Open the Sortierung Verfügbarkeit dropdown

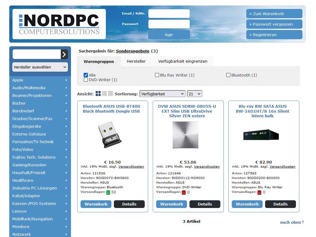162,94
